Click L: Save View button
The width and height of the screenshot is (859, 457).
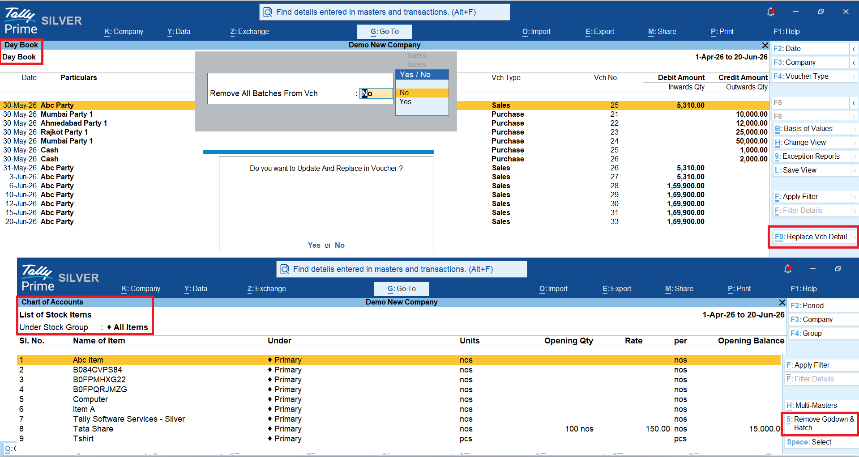[812, 170]
